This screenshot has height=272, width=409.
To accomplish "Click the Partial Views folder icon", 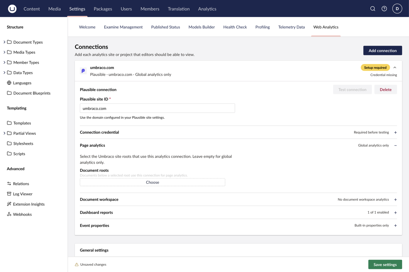I will (9, 133).
